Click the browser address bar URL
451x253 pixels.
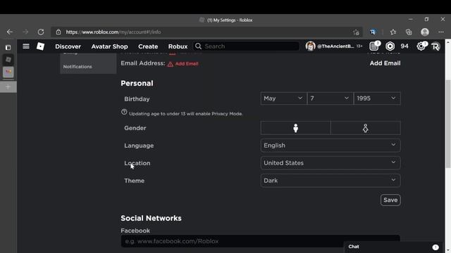coord(113,32)
